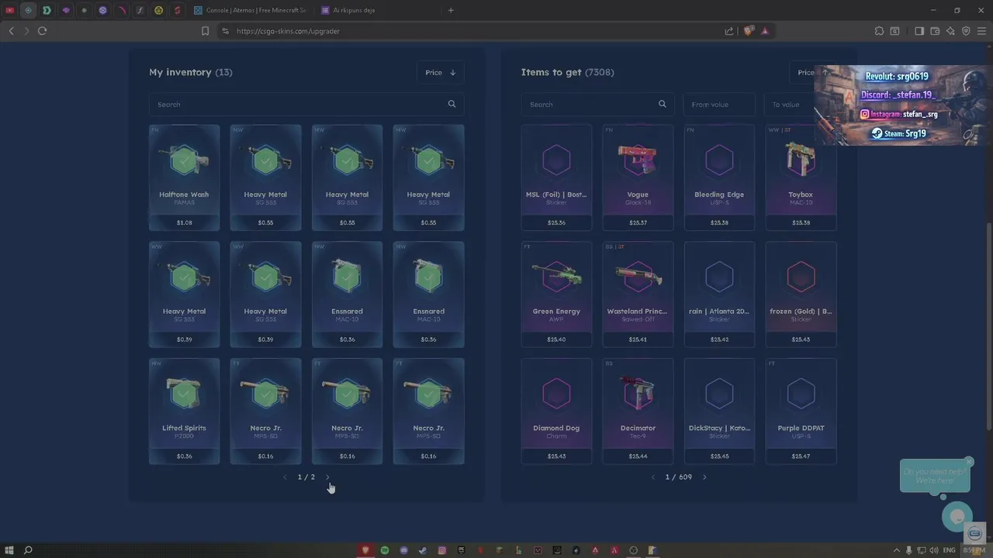Select Wasteland Princess Sawed-Off item

[638, 294]
